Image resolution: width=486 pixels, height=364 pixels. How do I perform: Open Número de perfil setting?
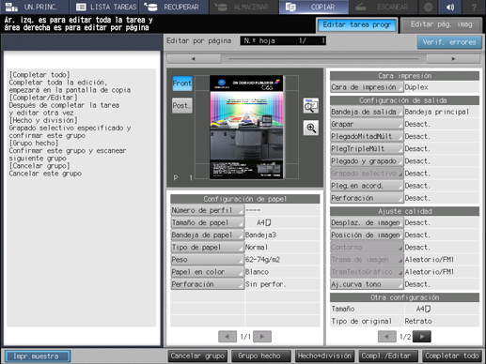(207, 210)
